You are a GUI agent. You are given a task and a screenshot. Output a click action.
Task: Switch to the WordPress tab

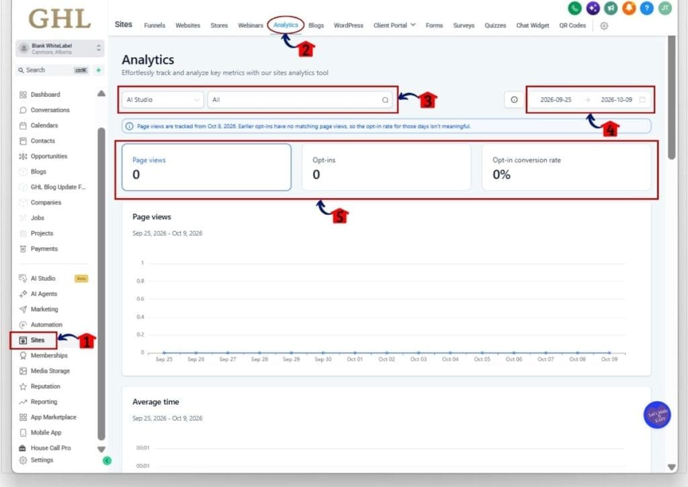349,26
